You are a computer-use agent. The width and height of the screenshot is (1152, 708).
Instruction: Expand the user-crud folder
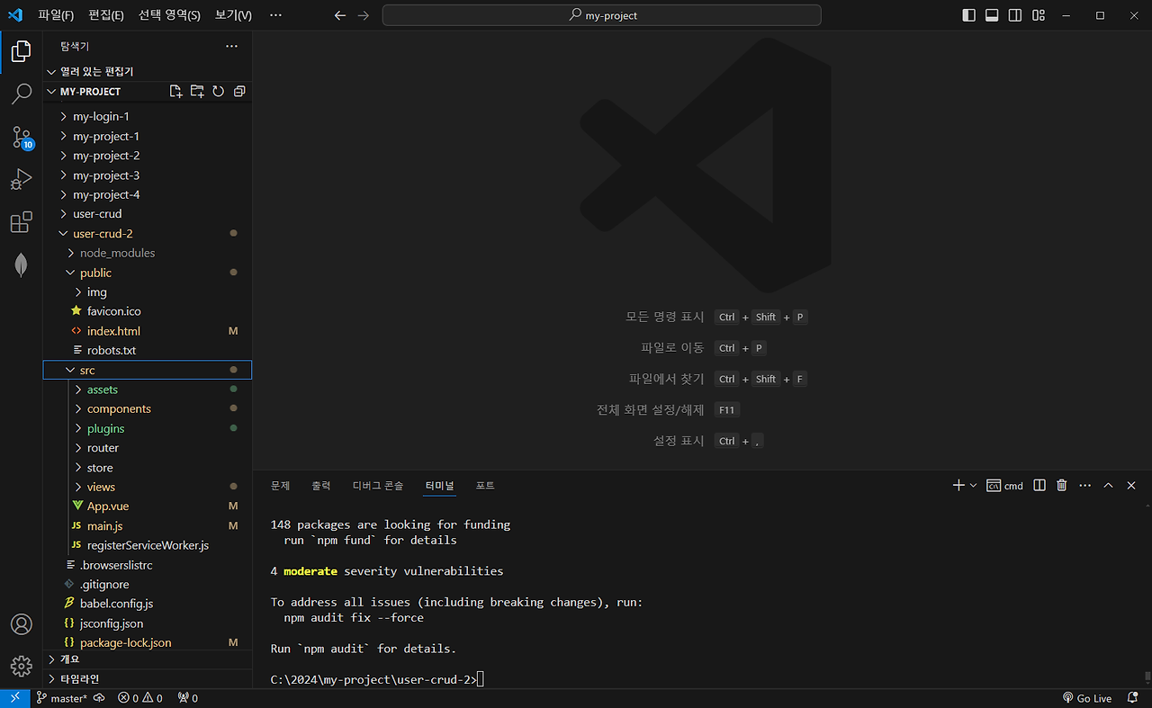148,213
